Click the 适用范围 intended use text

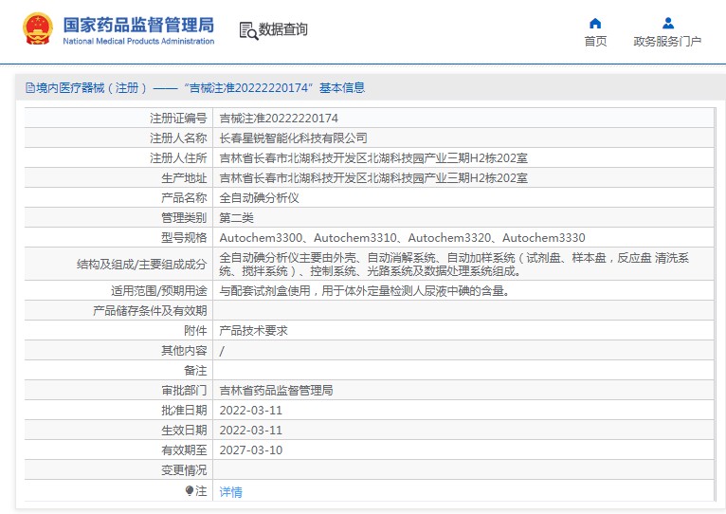click(364, 291)
